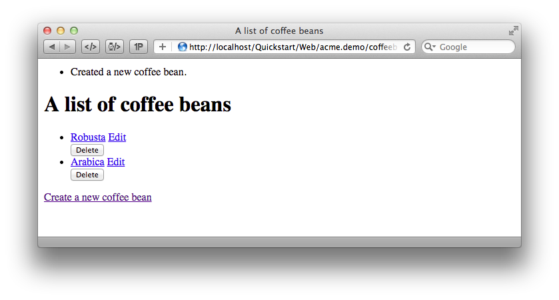
Task: Open the Arabica coffee bean link
Action: pos(87,162)
